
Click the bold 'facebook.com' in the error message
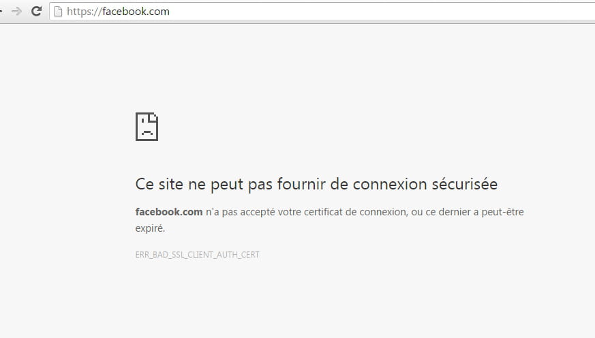click(x=169, y=212)
